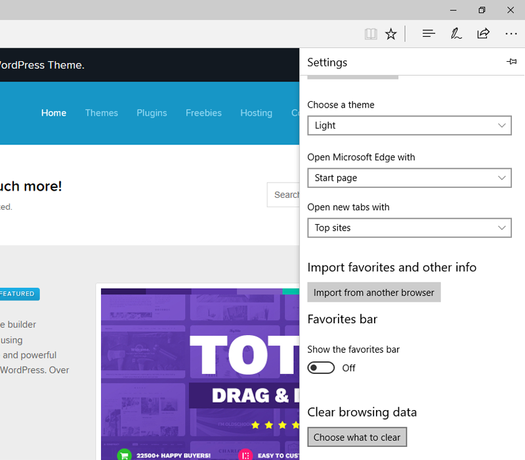Click the website Search input field
525x460 pixels.
[283, 195]
